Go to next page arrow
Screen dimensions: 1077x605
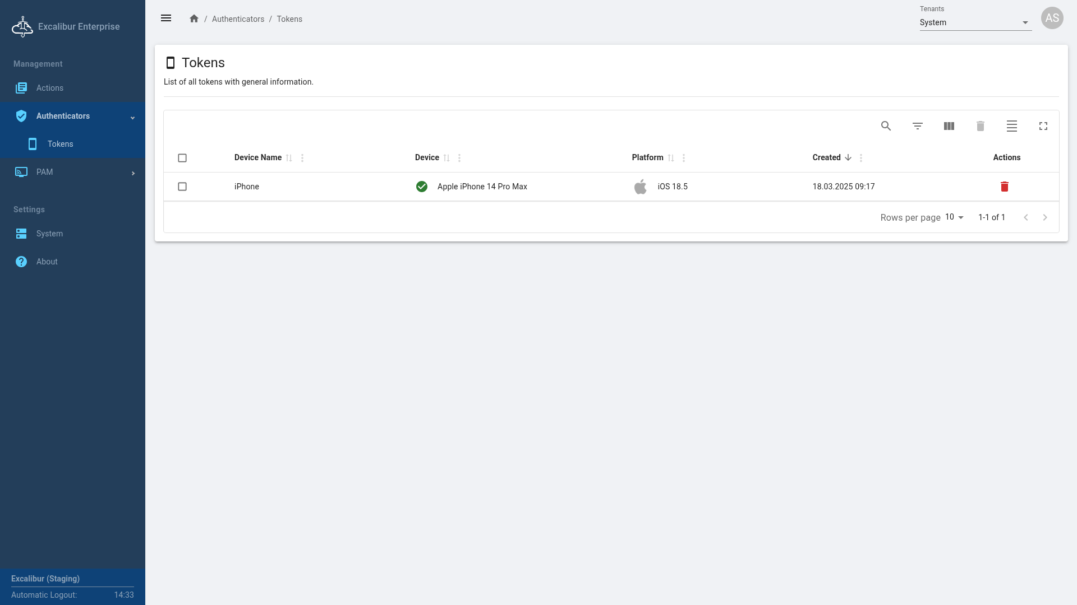pyautogui.click(x=1044, y=217)
